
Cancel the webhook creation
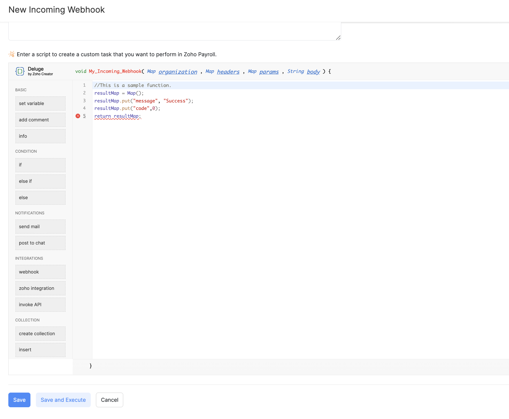(109, 400)
